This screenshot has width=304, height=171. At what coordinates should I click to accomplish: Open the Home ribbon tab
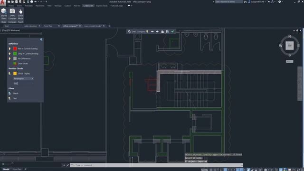(x=11, y=6)
